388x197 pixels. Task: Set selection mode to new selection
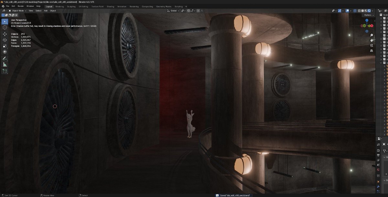tap(4, 15)
